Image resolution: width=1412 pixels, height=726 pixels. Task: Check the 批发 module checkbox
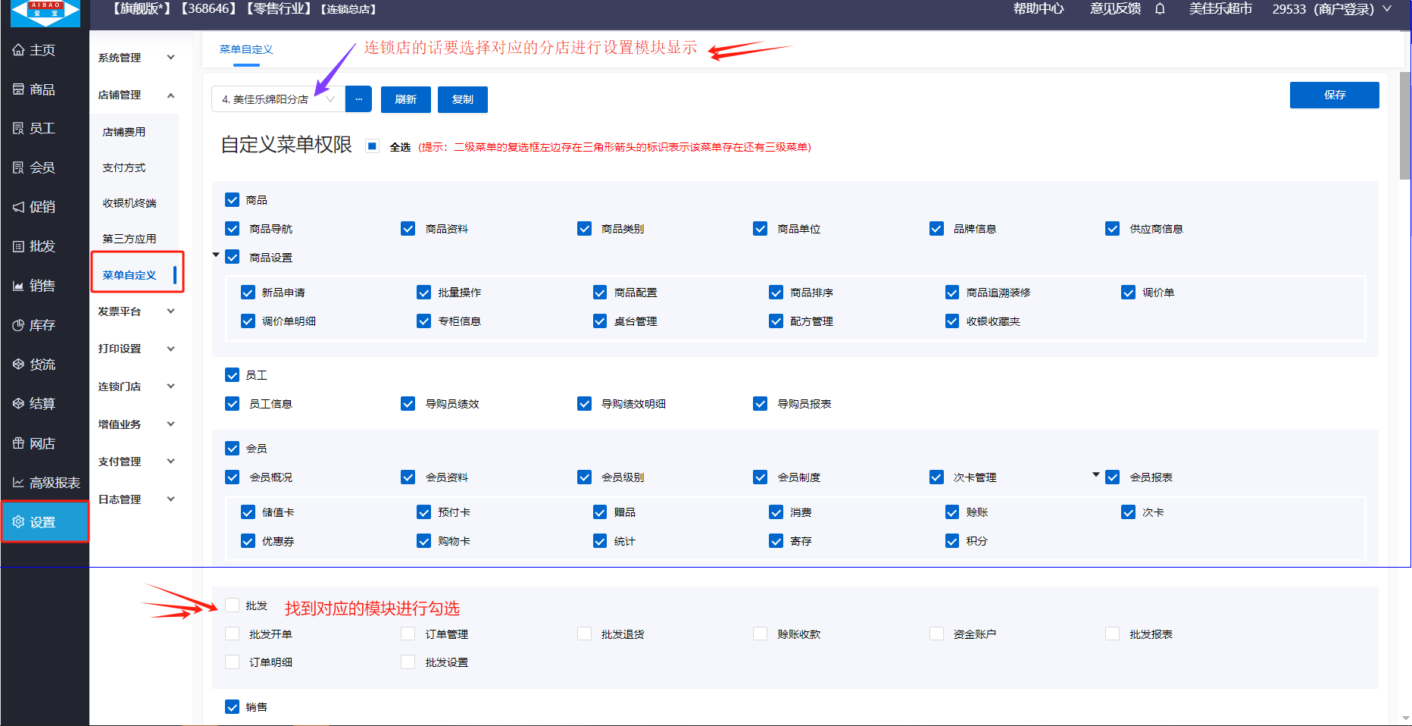coord(233,606)
